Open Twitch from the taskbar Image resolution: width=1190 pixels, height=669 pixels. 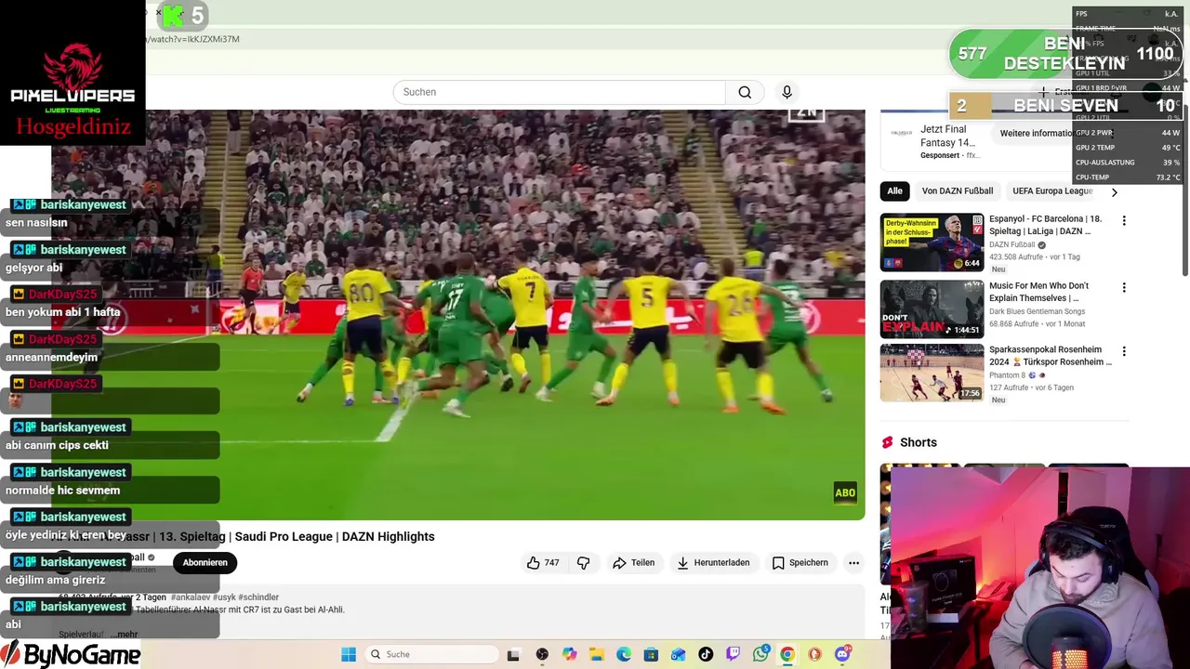click(x=733, y=654)
